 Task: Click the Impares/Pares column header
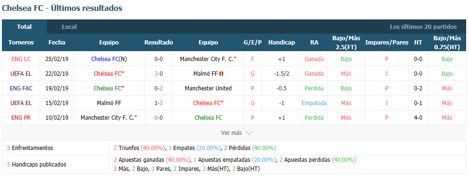(x=387, y=43)
